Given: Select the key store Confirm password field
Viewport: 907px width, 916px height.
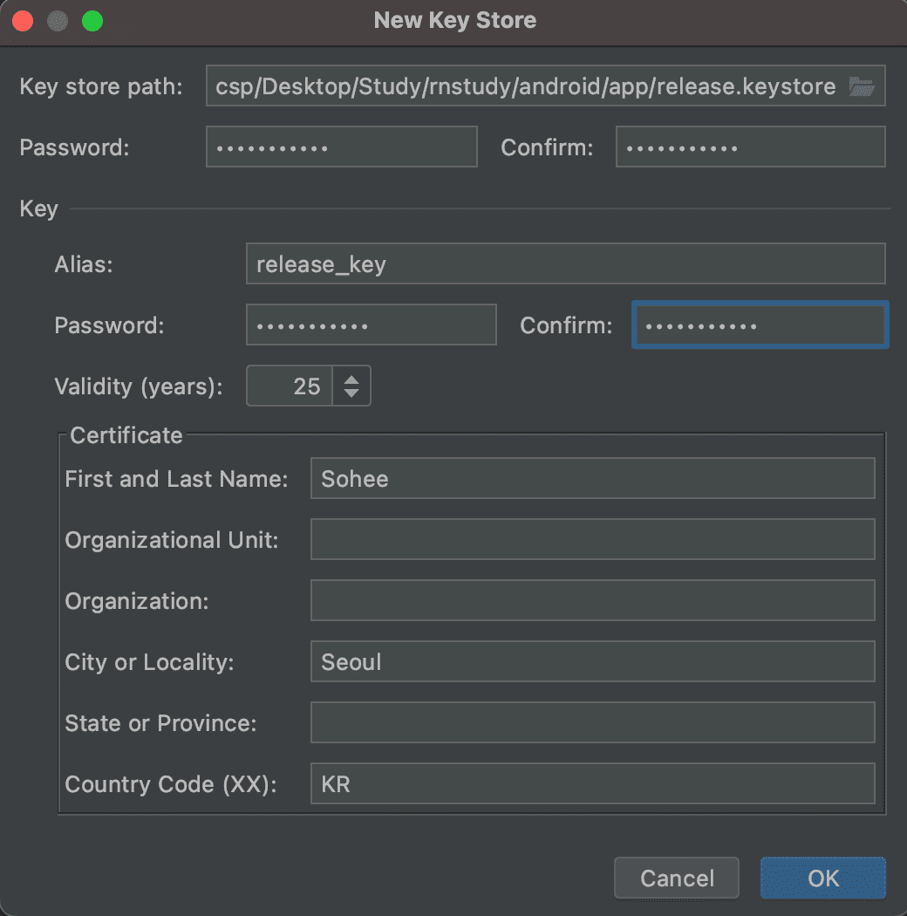Looking at the screenshot, I should point(750,147).
